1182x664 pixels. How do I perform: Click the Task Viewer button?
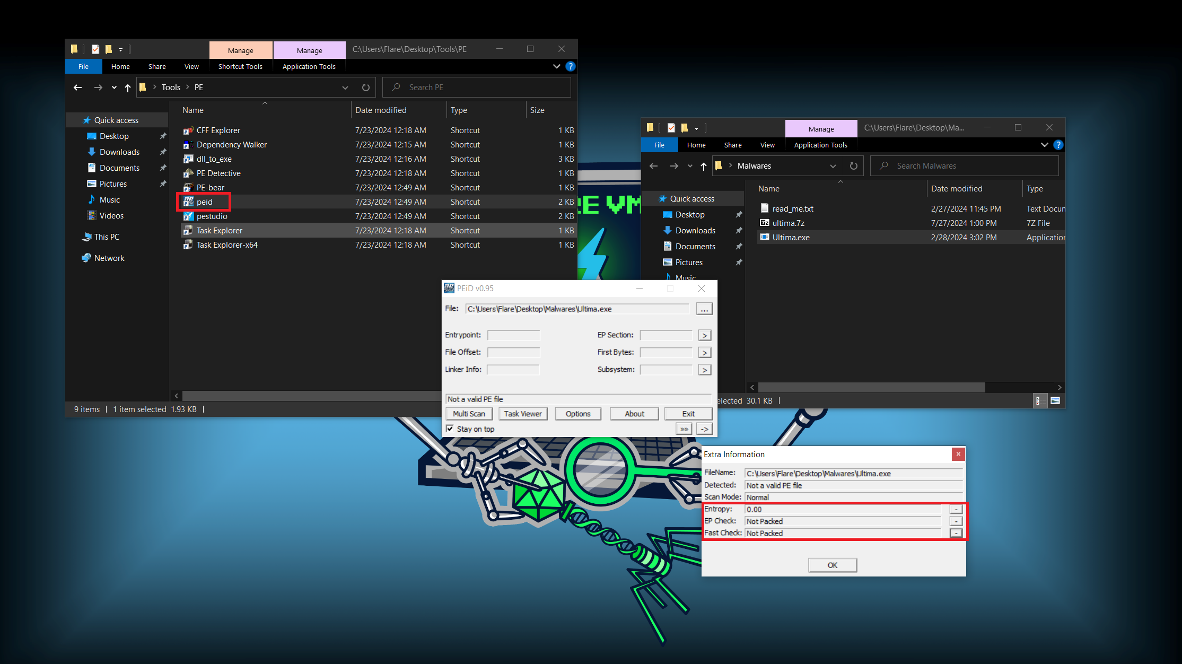tap(523, 414)
